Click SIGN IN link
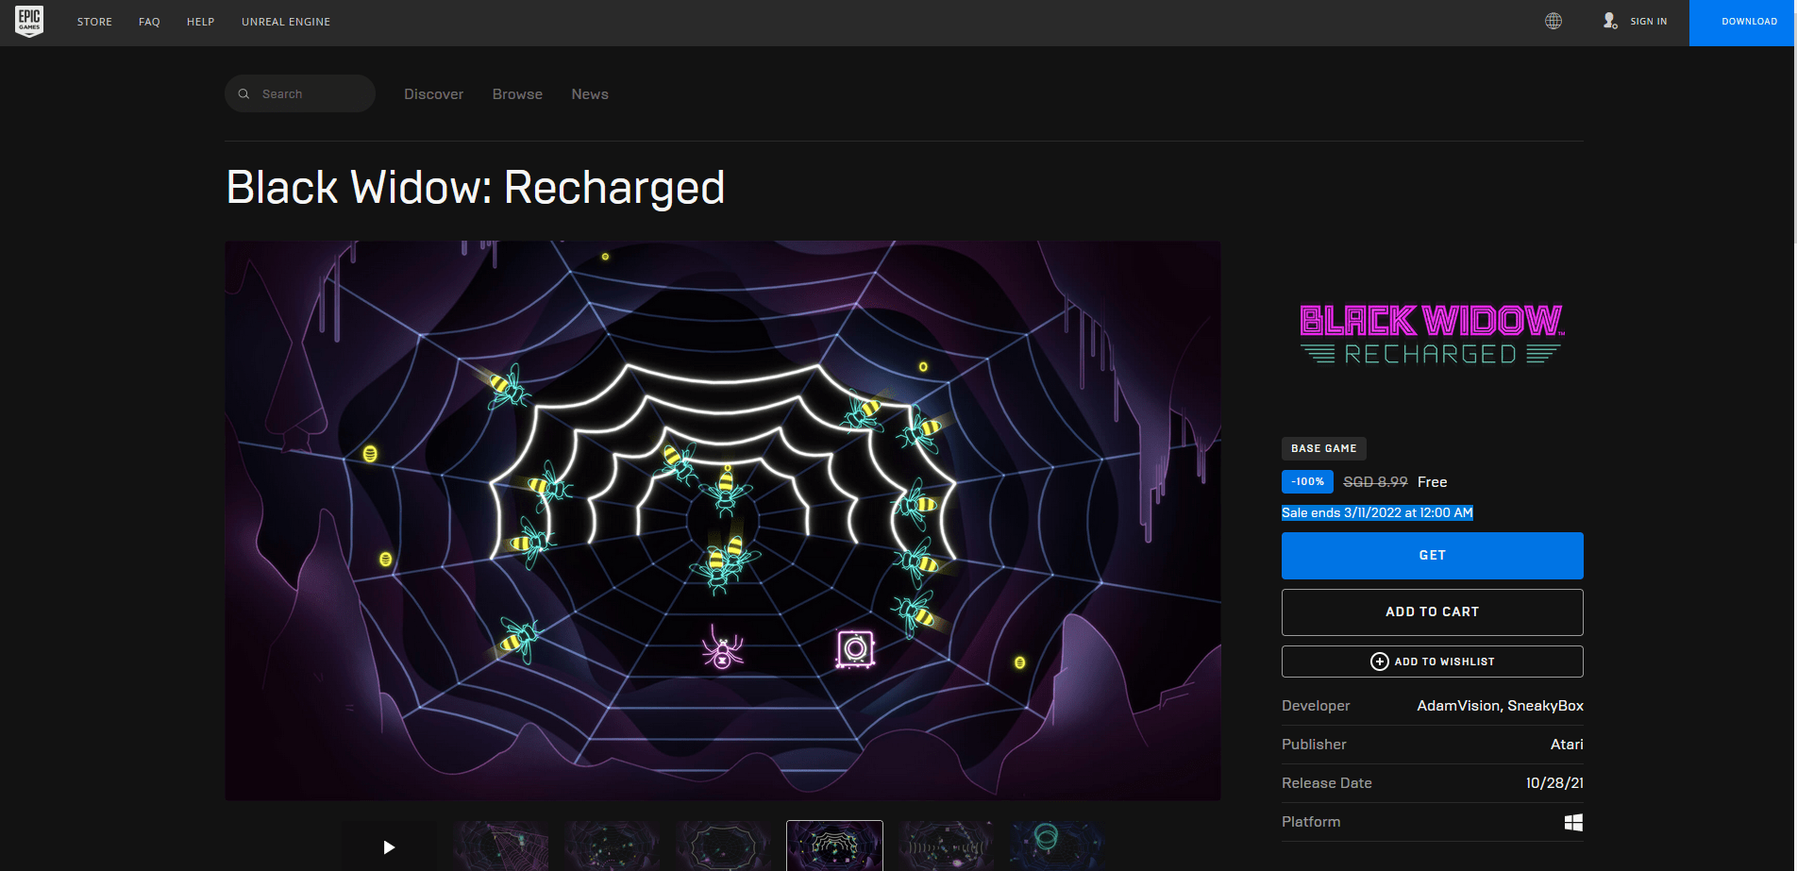Image resolution: width=1797 pixels, height=871 pixels. (1649, 22)
